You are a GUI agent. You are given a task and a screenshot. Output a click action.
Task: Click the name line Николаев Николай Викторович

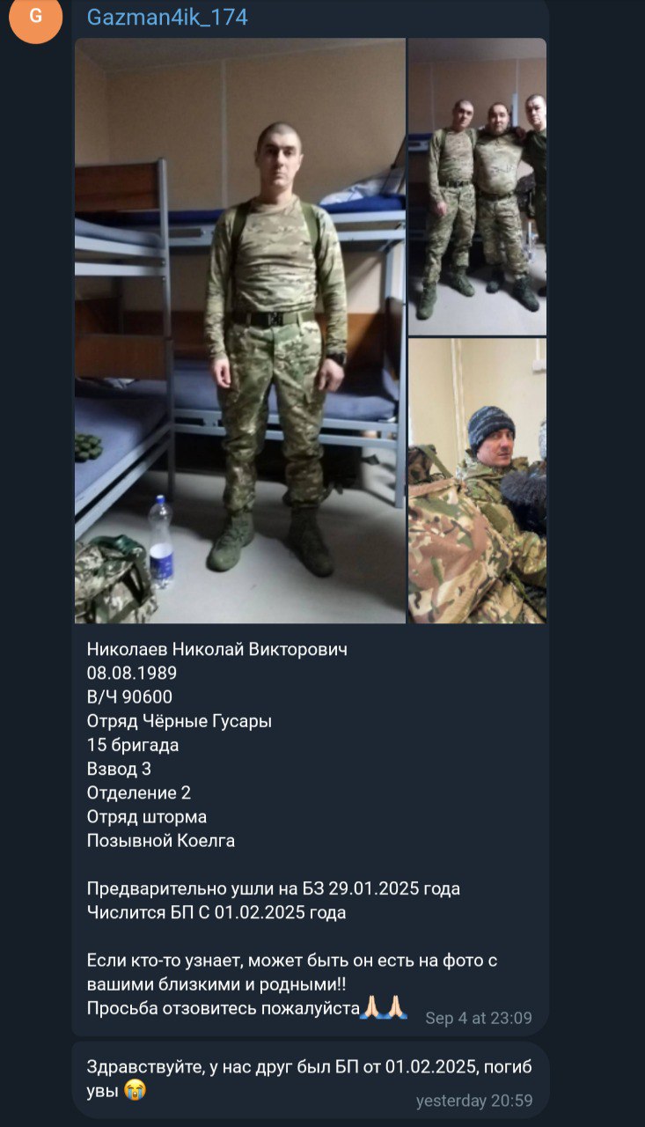[x=217, y=650]
